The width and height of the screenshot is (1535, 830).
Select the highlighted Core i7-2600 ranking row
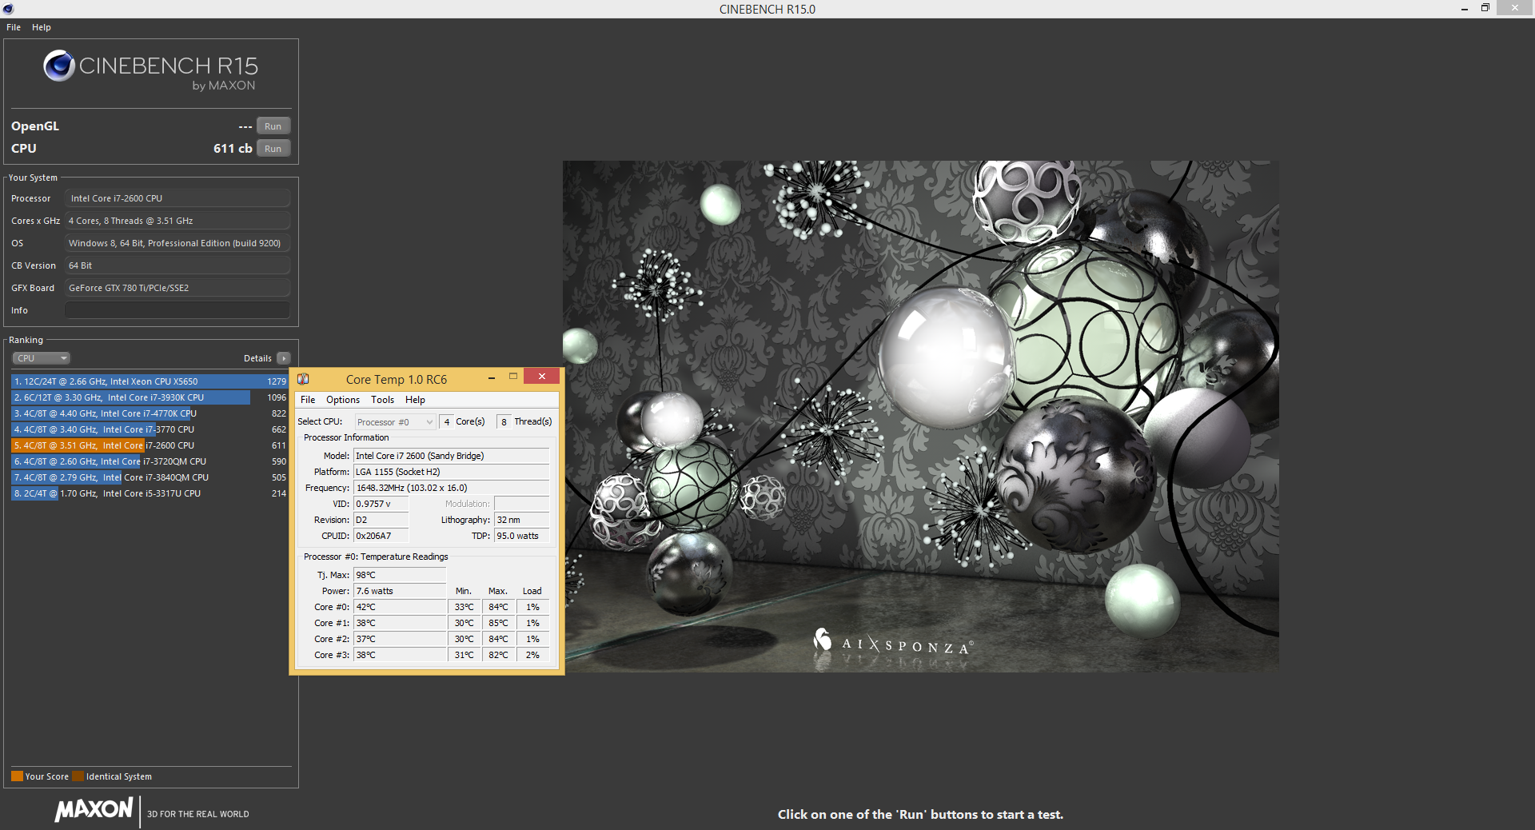coord(149,445)
